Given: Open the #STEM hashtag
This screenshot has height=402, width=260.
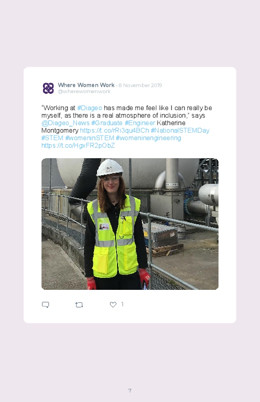Looking at the screenshot, I should pyautogui.click(x=52, y=138).
